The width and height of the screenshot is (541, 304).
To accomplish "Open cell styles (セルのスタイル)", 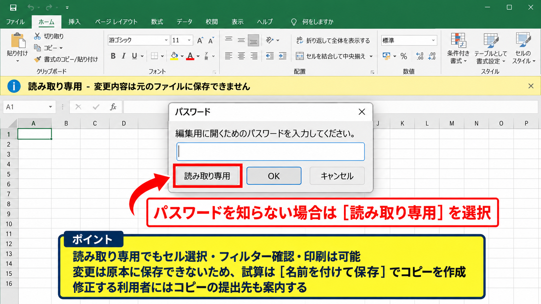I will click(523, 48).
